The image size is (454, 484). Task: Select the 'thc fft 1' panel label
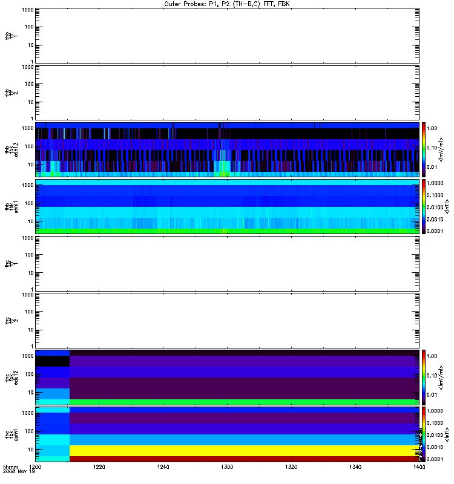point(11,264)
